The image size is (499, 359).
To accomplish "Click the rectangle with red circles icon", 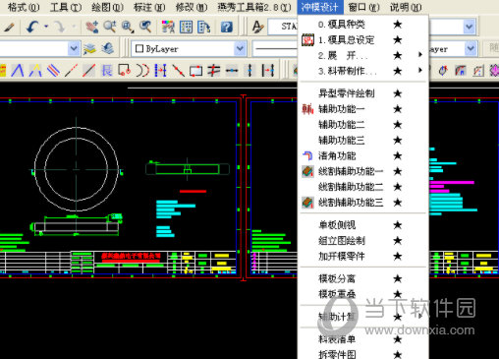I will coord(125,70).
